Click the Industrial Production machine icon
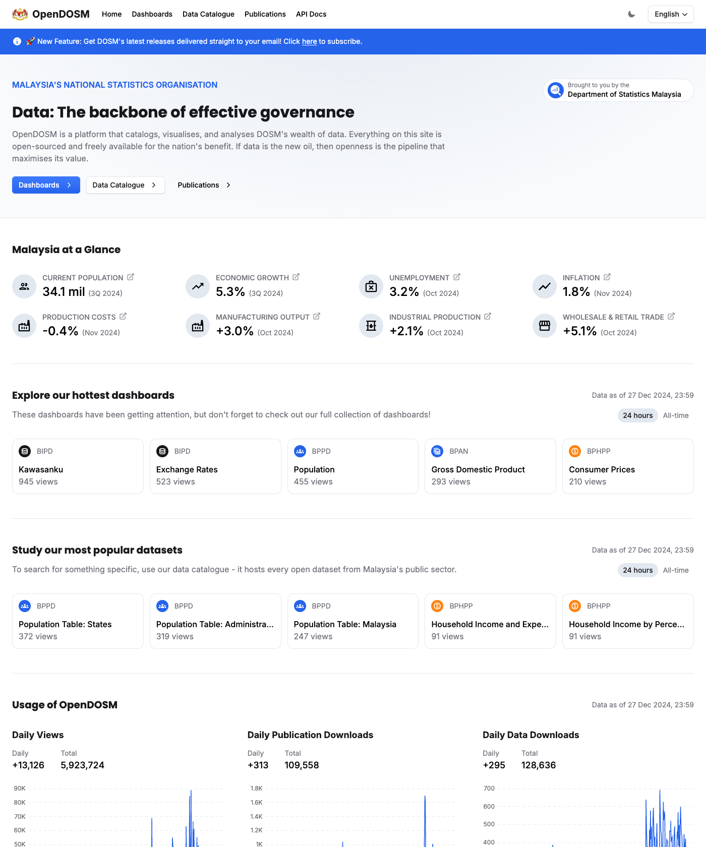The image size is (706, 847). [371, 326]
